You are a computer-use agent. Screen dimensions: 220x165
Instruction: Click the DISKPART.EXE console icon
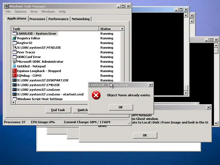[15, 80]
